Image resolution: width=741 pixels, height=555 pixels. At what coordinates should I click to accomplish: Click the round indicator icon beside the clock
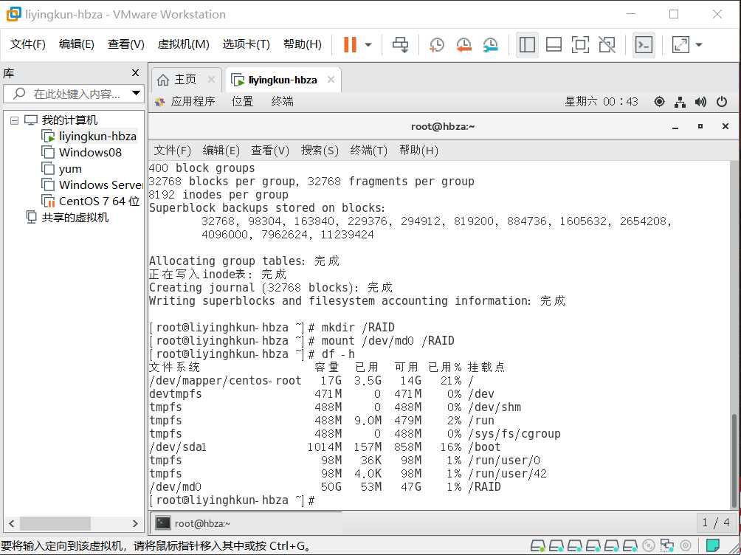(659, 101)
